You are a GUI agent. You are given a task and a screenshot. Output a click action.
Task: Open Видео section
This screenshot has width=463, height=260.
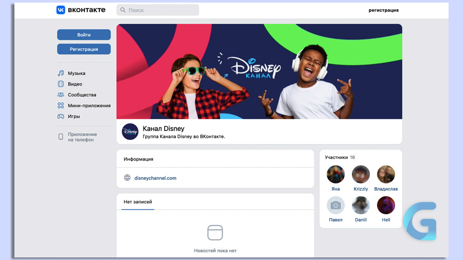coord(75,84)
